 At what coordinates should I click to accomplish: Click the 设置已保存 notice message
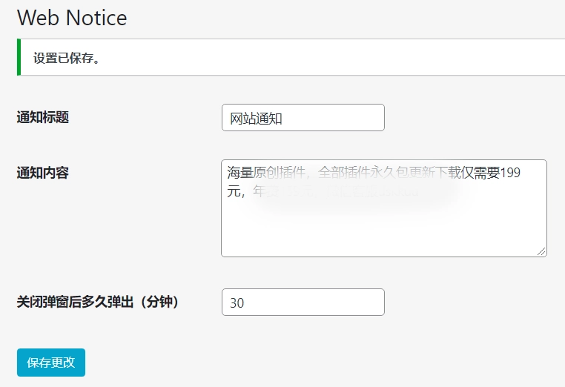(x=67, y=58)
